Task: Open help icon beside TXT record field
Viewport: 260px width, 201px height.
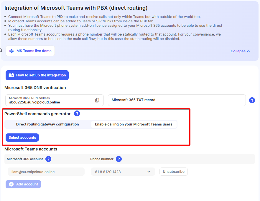Action: click(x=252, y=100)
